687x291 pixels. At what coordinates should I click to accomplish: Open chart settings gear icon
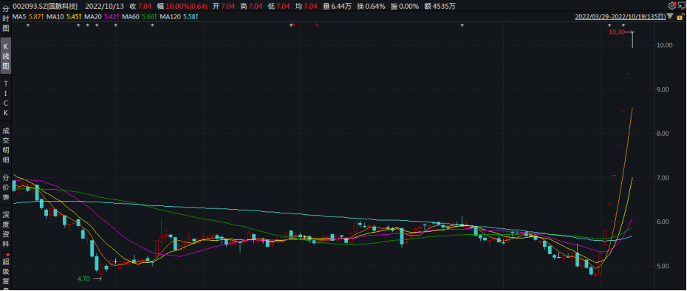pyautogui.click(x=671, y=6)
